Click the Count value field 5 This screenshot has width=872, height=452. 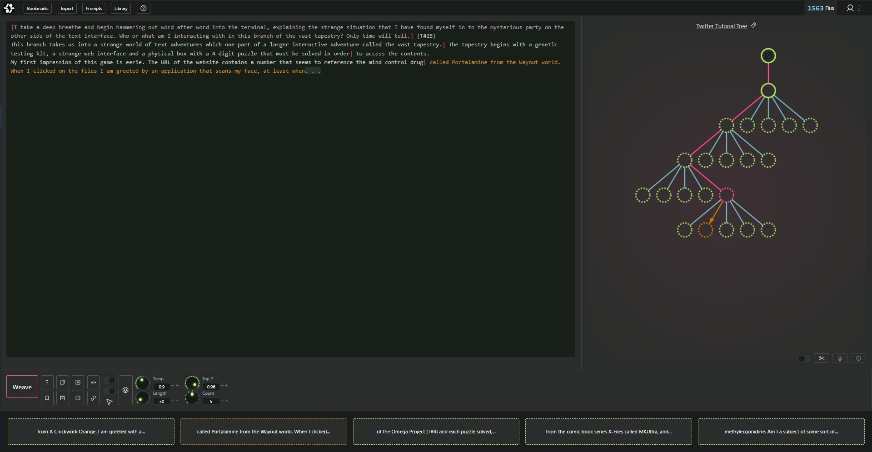pyautogui.click(x=211, y=401)
